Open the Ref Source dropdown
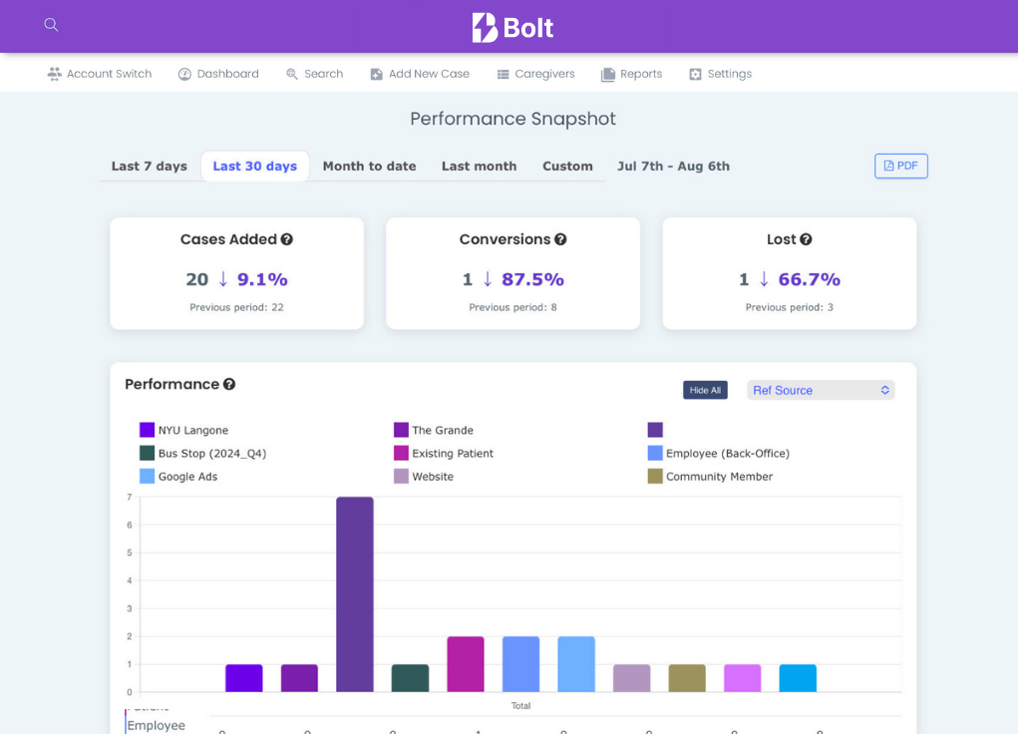This screenshot has width=1018, height=734. 820,389
